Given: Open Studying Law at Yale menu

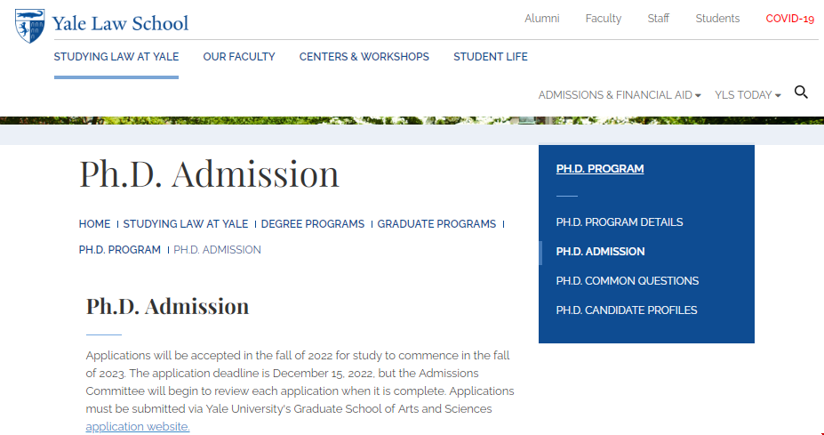Looking at the screenshot, I should click(x=116, y=57).
